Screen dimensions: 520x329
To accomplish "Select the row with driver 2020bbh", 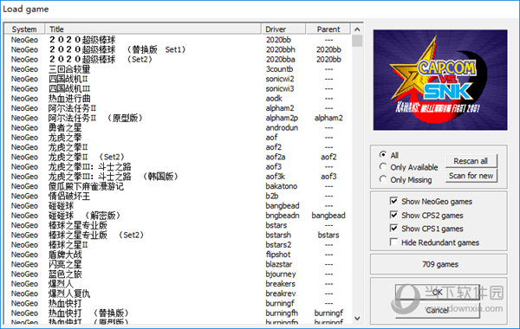I will [x=178, y=49].
